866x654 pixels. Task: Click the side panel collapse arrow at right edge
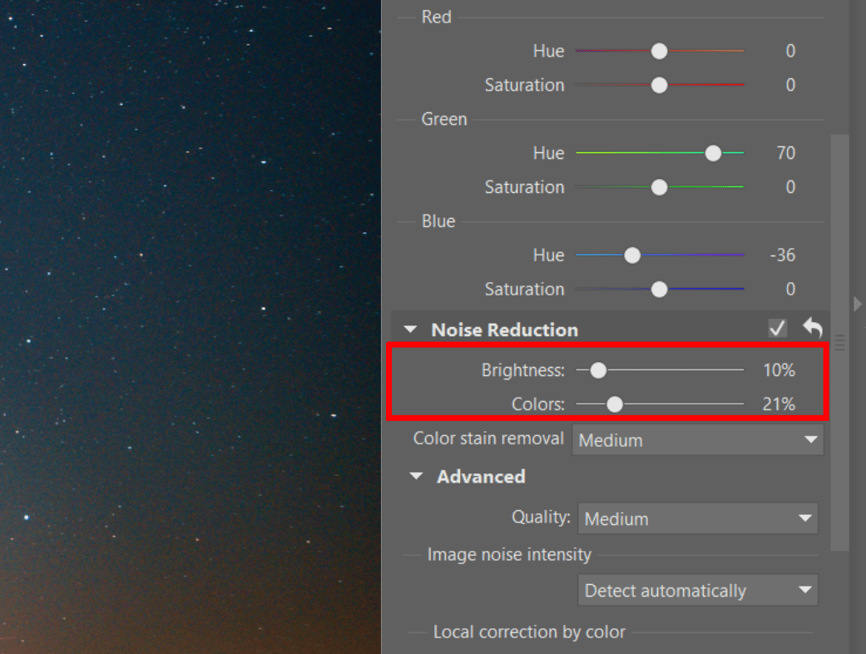858,305
